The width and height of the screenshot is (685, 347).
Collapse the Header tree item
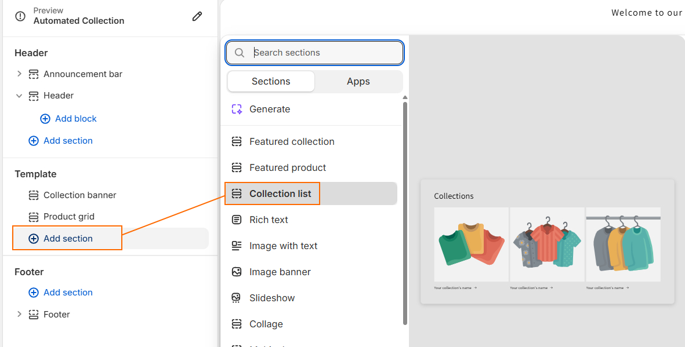tap(19, 96)
